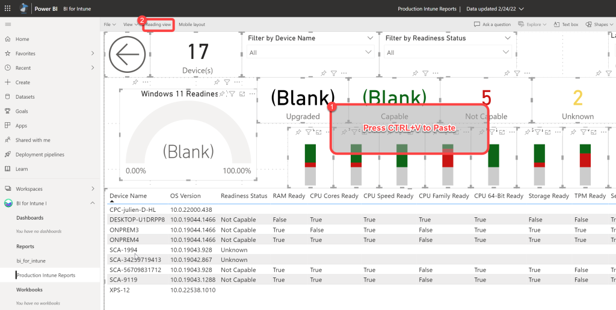Open Home in the left sidebar
This screenshot has width=616, height=310.
(22, 39)
